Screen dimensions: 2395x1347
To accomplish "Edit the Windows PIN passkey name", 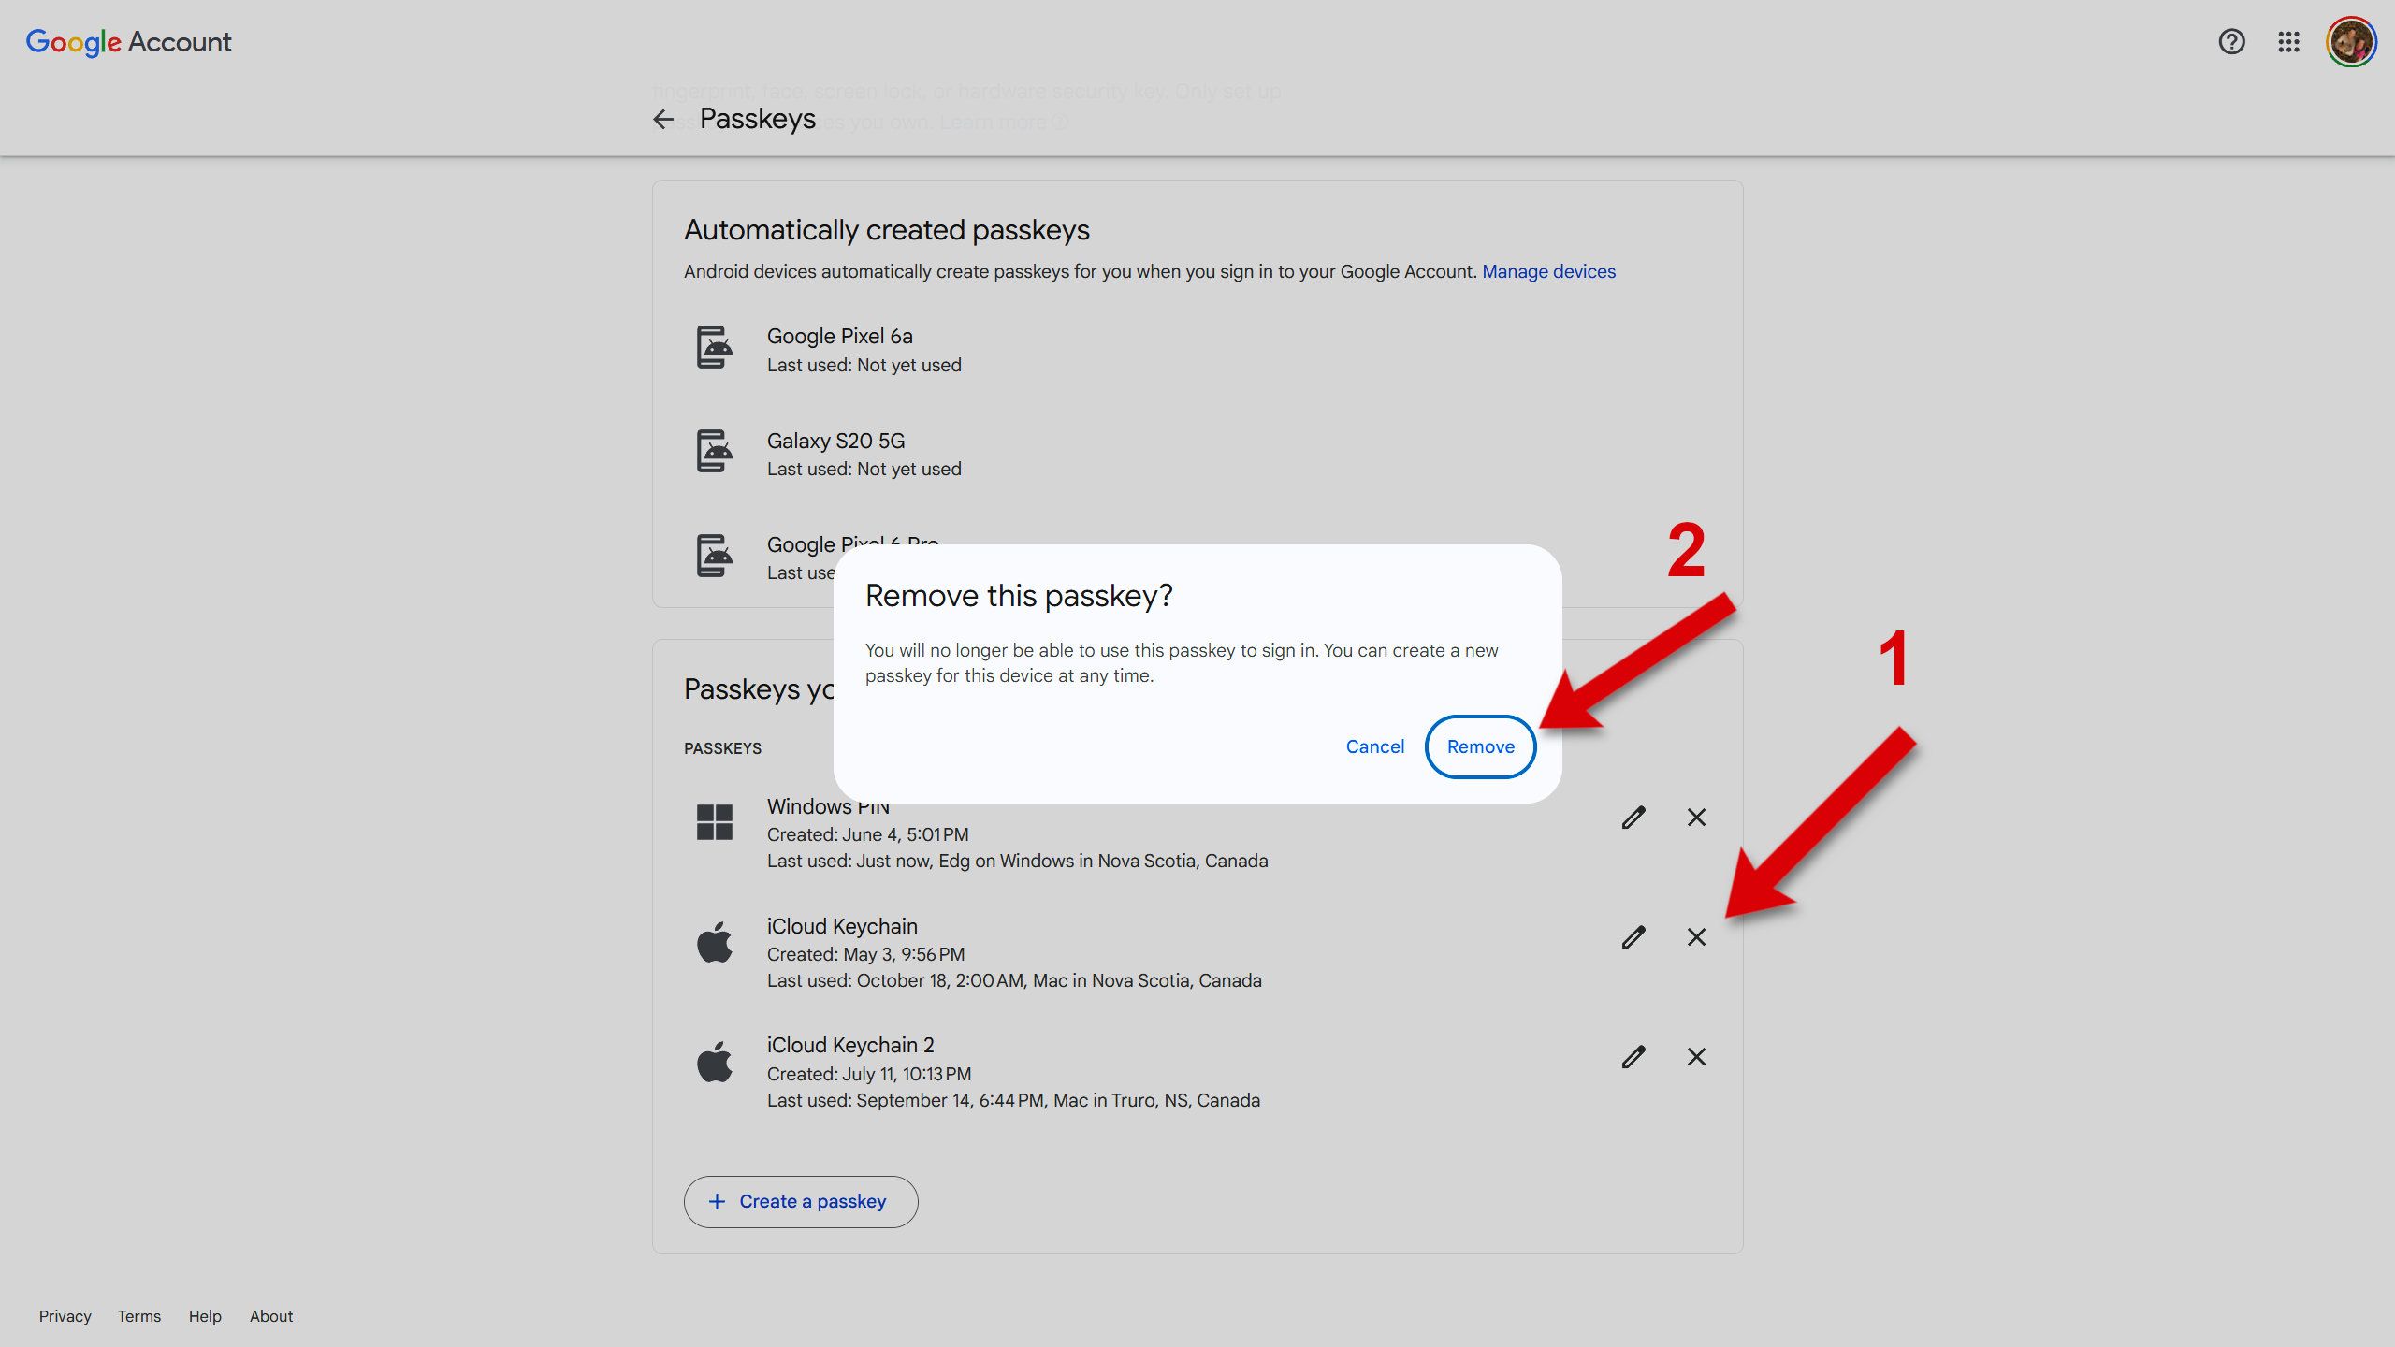I will coord(1633,818).
